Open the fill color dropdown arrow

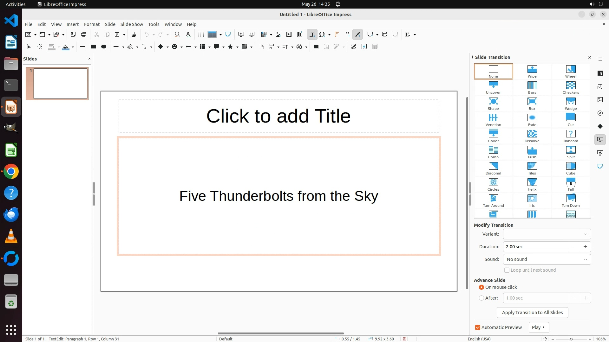pos(73,47)
